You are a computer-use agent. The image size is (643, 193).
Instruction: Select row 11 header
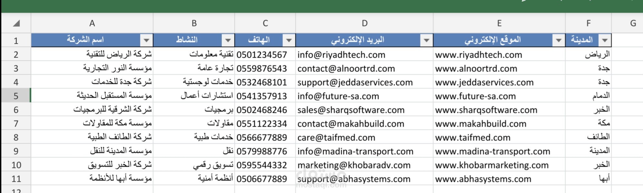[16, 179]
